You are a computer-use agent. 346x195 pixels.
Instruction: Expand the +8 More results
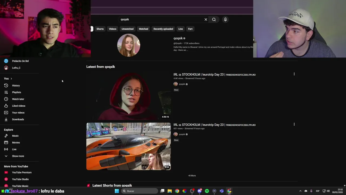tap(192, 175)
